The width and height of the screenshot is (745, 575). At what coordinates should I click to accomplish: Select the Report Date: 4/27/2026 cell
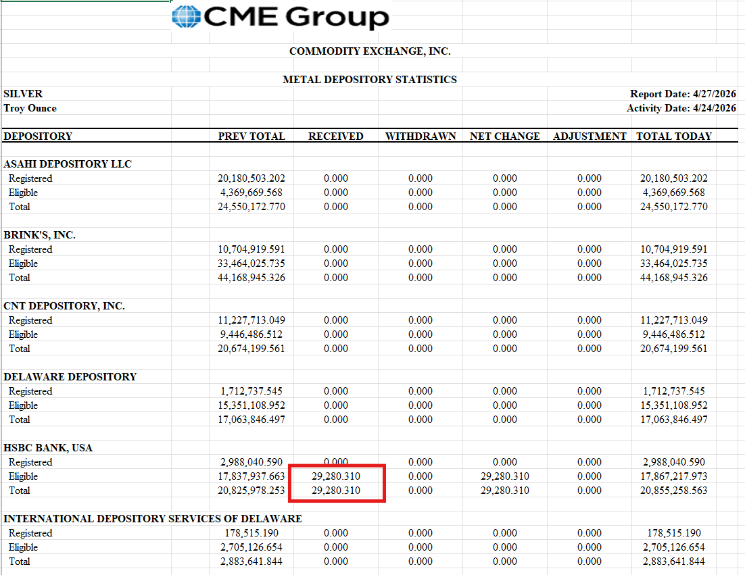pyautogui.click(x=683, y=94)
